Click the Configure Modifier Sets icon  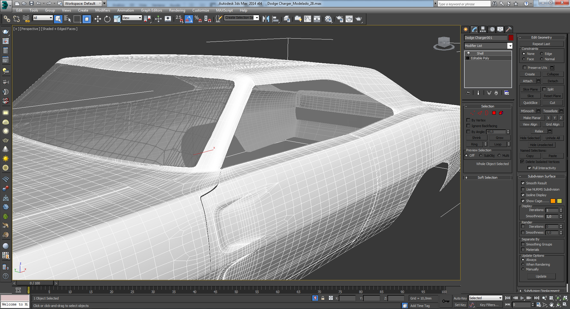point(507,93)
